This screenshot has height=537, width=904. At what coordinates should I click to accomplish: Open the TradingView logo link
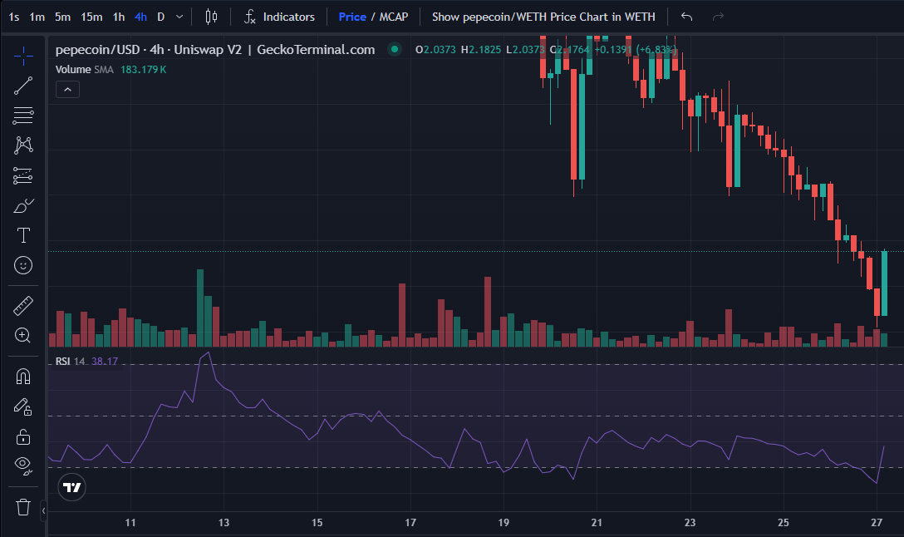(72, 487)
